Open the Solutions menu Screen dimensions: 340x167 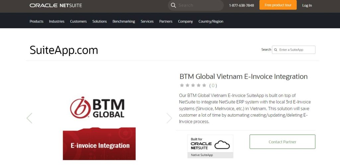(x=100, y=21)
